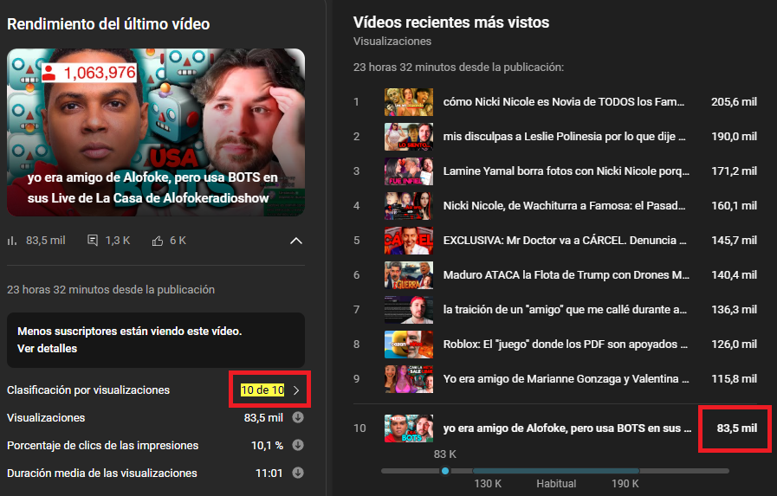Click Duración media de las visualizaciones label
This screenshot has width=777, height=496.
[102, 473]
